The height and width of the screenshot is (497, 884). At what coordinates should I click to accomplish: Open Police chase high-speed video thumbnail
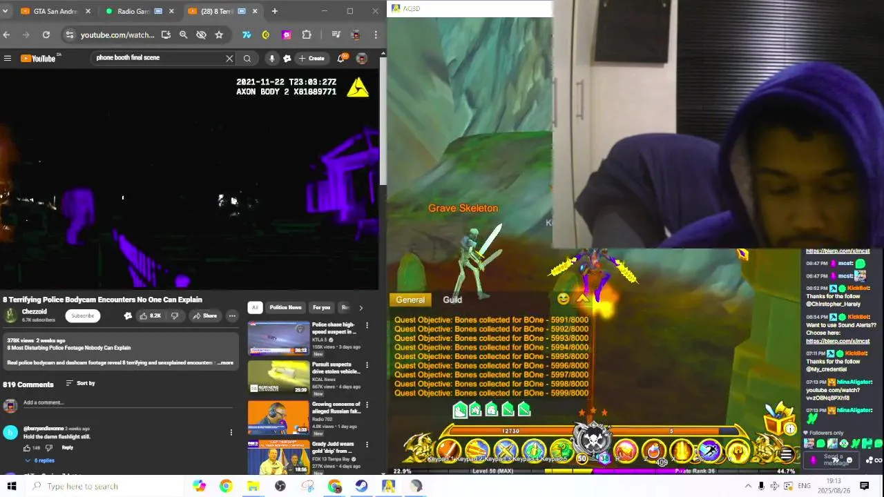(278, 338)
